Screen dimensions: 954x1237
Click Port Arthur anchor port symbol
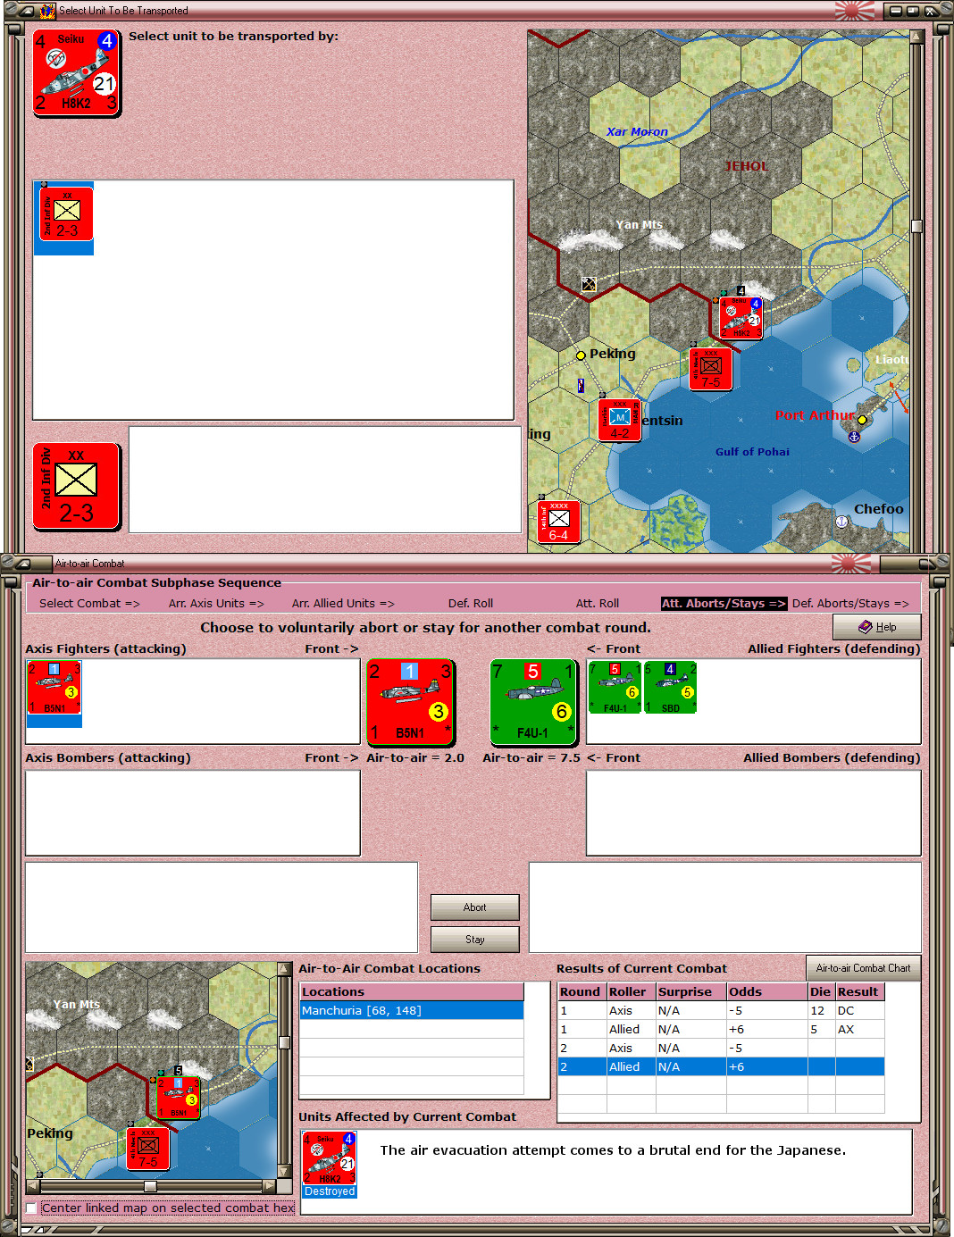tap(853, 437)
